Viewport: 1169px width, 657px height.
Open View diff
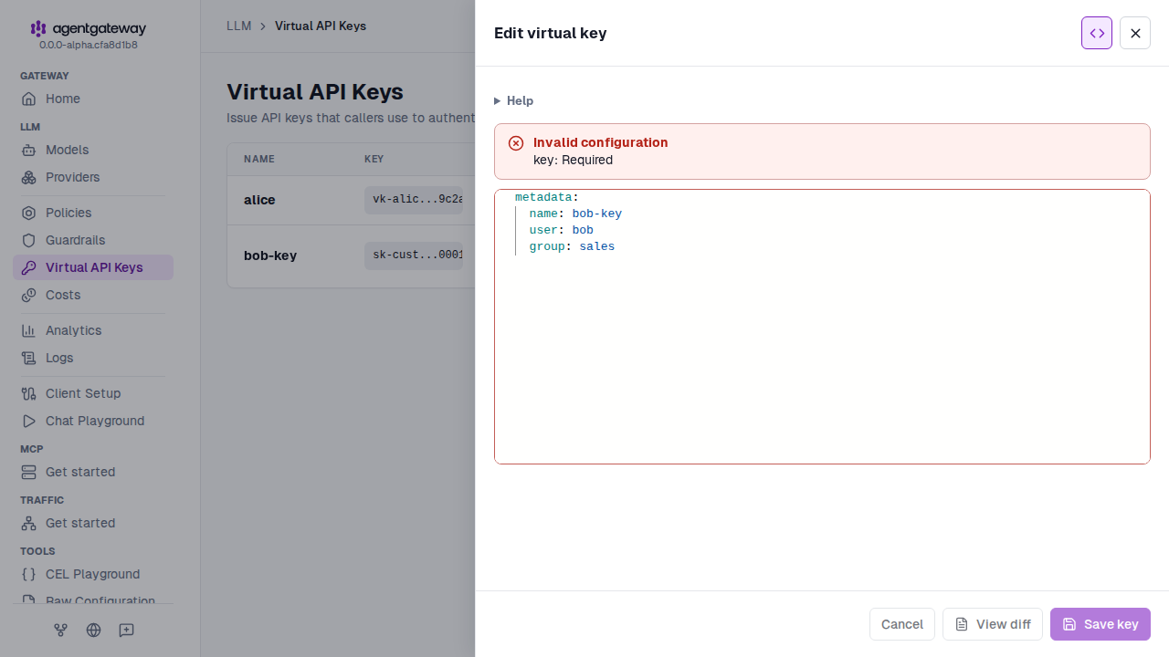[993, 624]
